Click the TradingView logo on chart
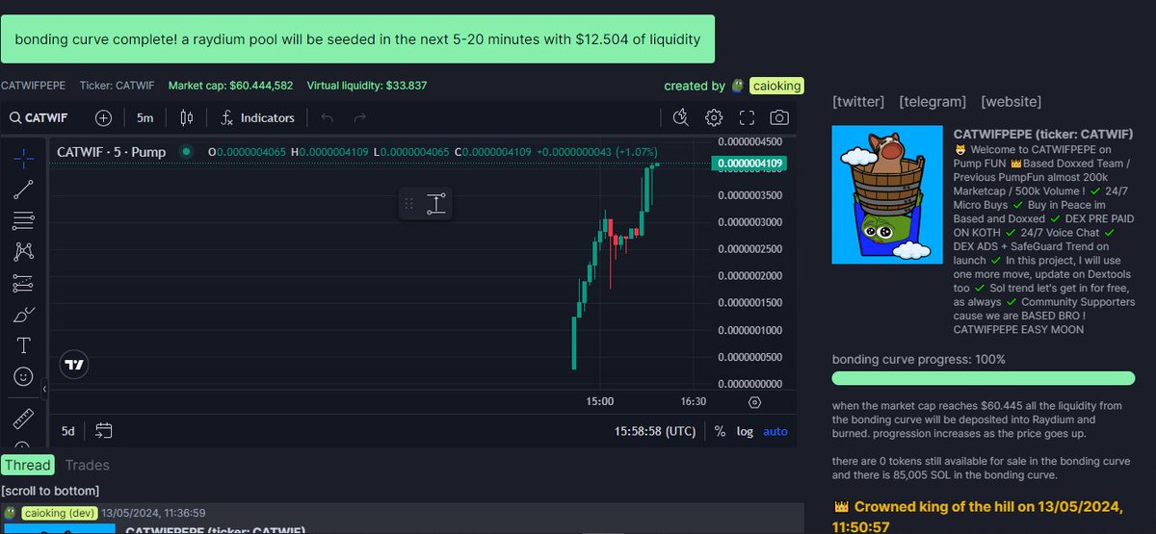The height and width of the screenshot is (534, 1156). [x=74, y=365]
